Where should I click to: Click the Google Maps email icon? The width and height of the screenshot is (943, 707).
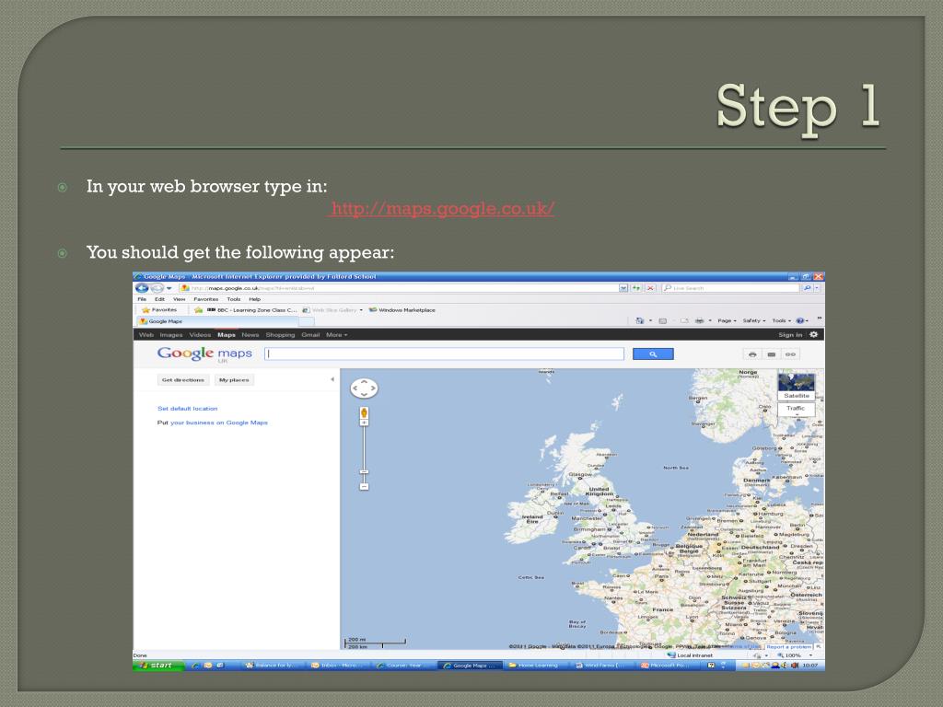772,354
